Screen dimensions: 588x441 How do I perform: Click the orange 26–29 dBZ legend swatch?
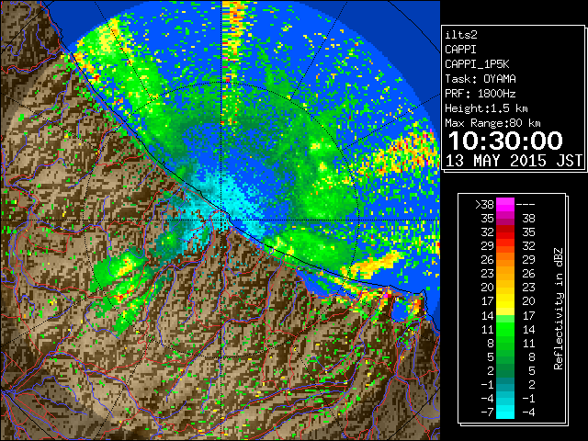coord(505,259)
